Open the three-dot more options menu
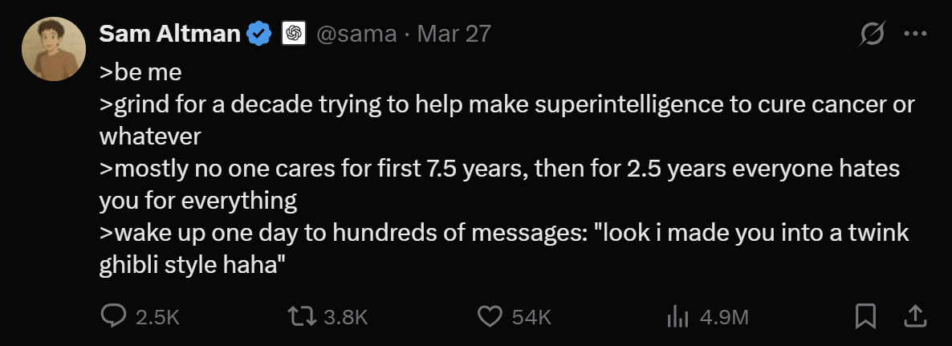Screen dimensions: 952x346 click(915, 34)
